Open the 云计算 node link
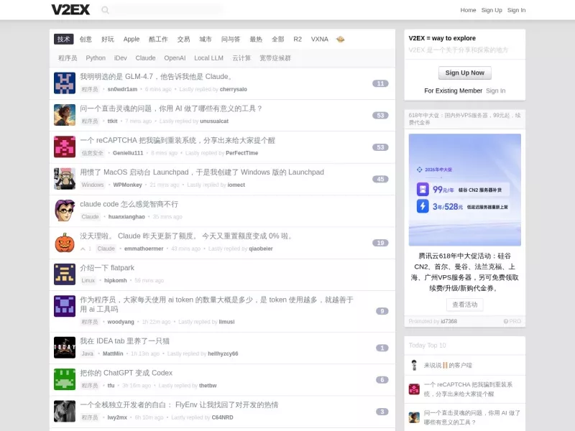The height and width of the screenshot is (431, 575). 241,58
